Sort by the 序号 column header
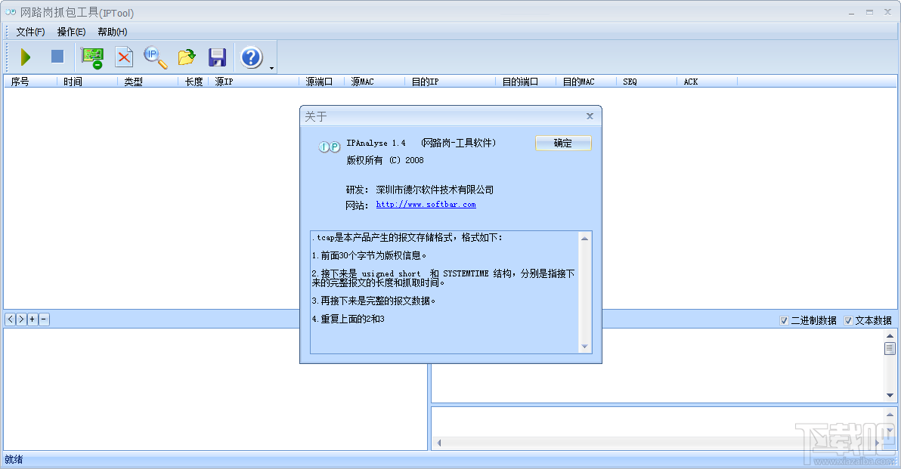901x469 pixels. [30, 82]
